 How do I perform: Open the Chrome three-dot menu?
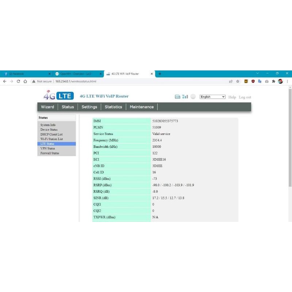288,81
